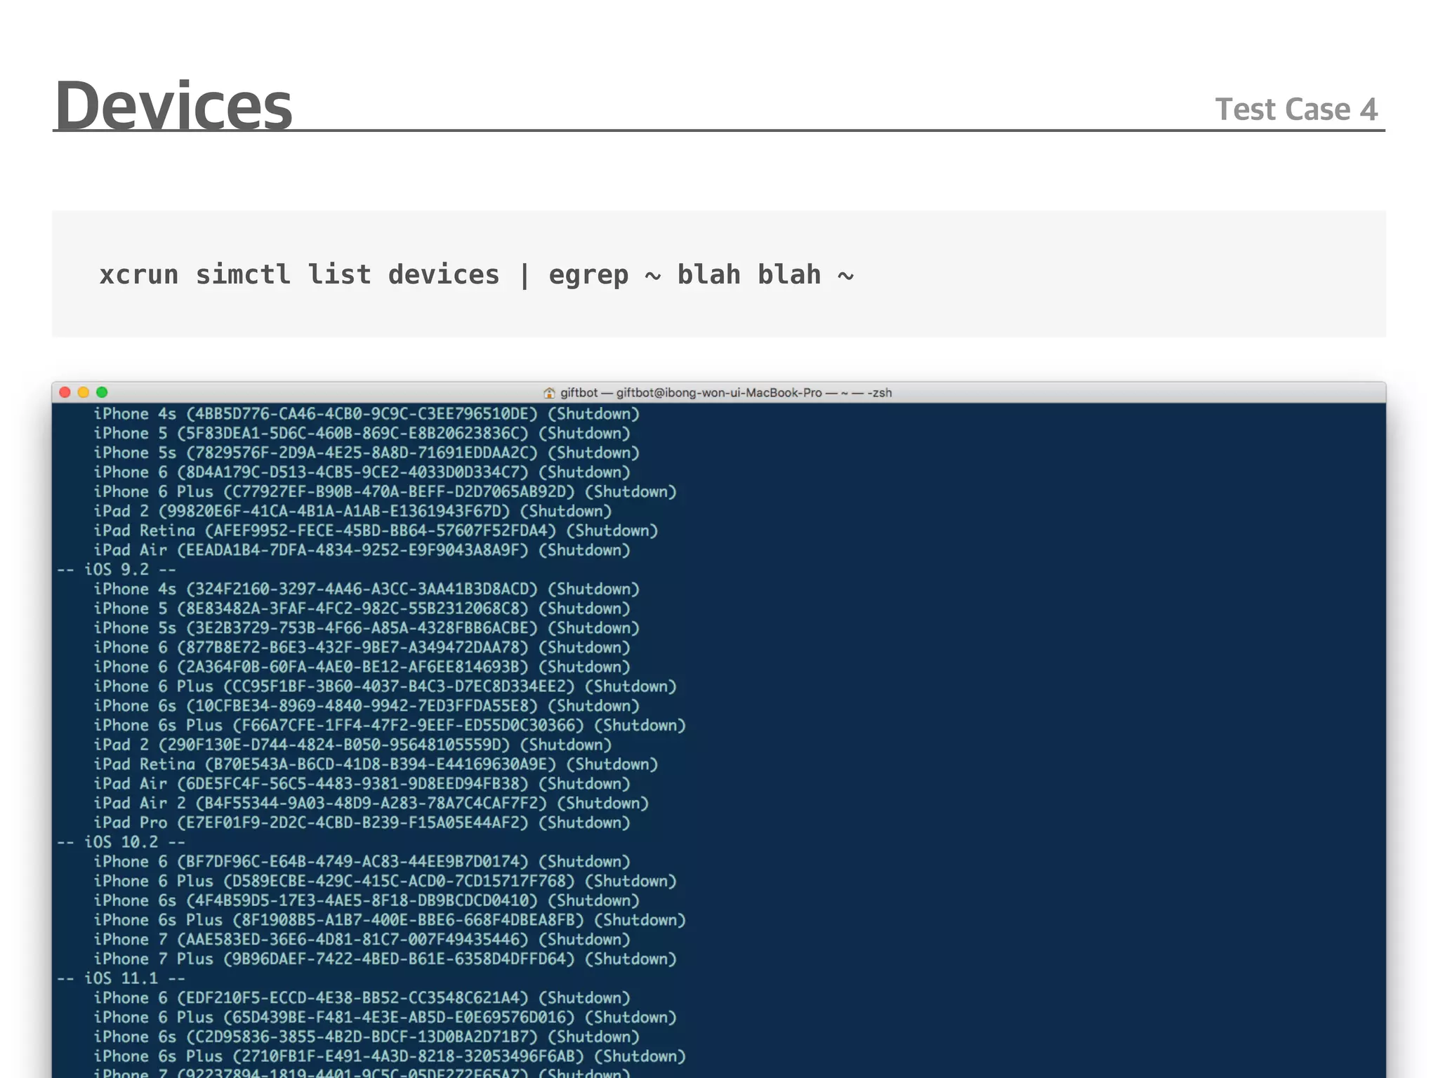Click the iOS 10.2 section header line
The height and width of the screenshot is (1078, 1438).
[x=121, y=841]
